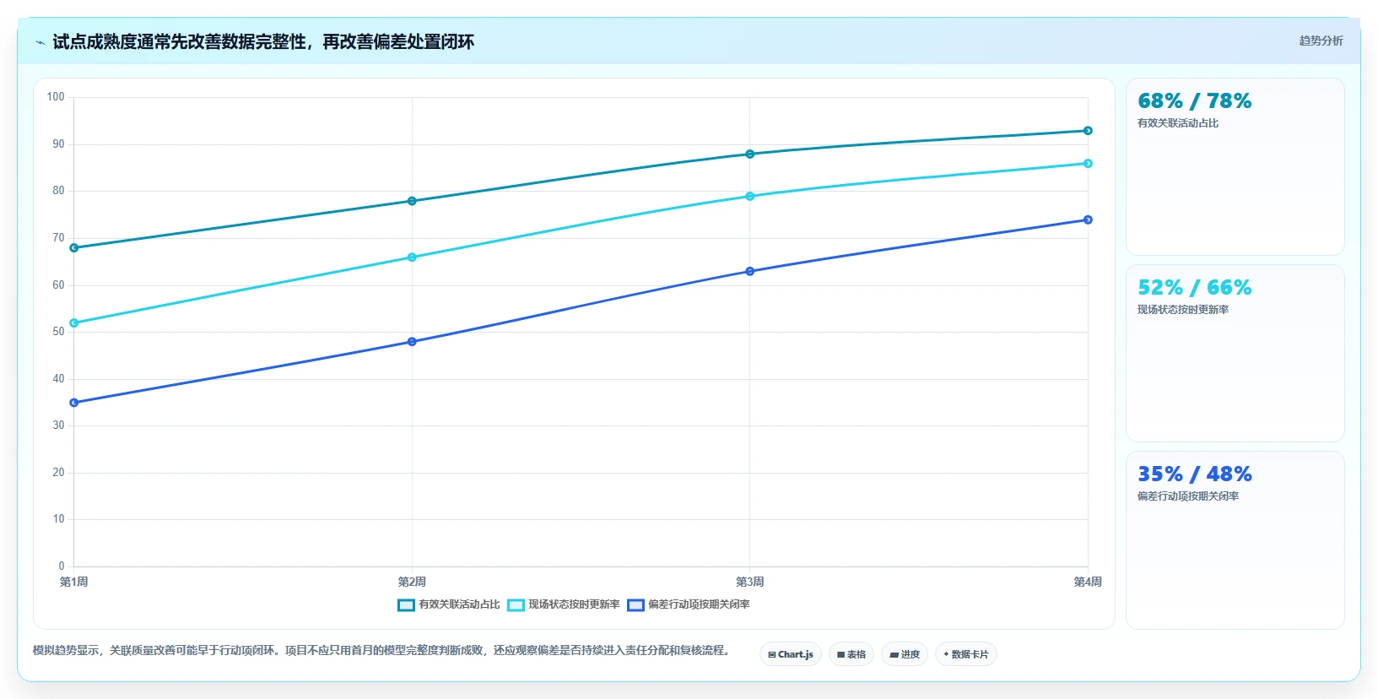This screenshot has height=699, width=1378.
Task: Select the 第4周 point on the 现场状态按时更新率 line
Action: click(1088, 164)
